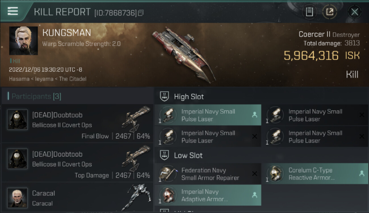369x213 pixels.
Task: Click the share export icon
Action: click(330, 12)
